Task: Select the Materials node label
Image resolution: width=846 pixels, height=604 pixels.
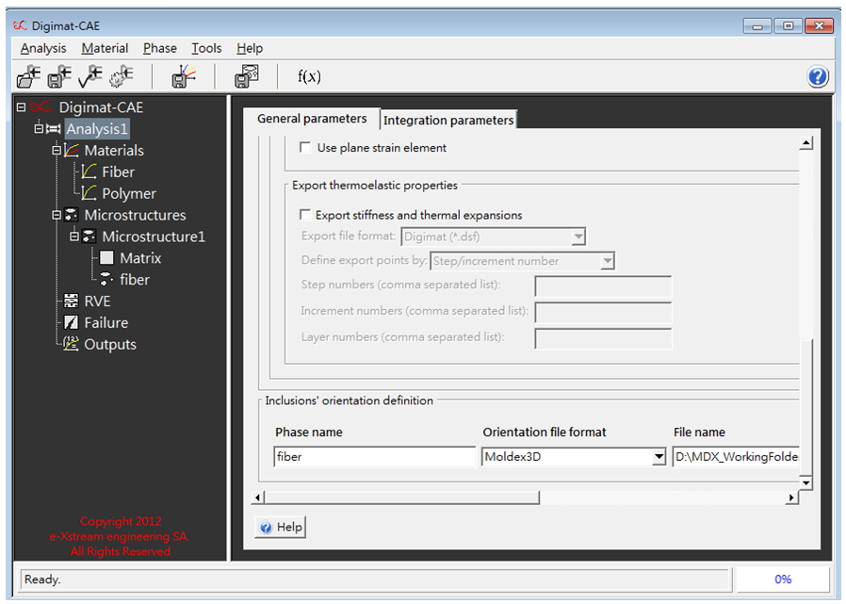Action: pyautogui.click(x=114, y=150)
